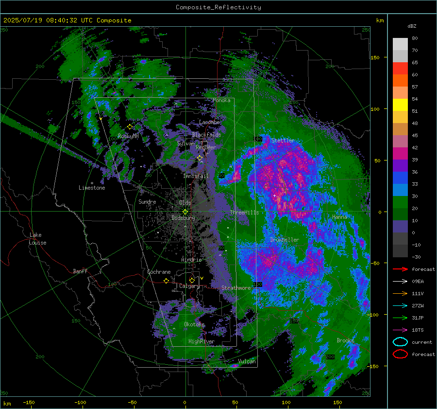
Task: Click the Brooks city label
Action: [x=345, y=340]
